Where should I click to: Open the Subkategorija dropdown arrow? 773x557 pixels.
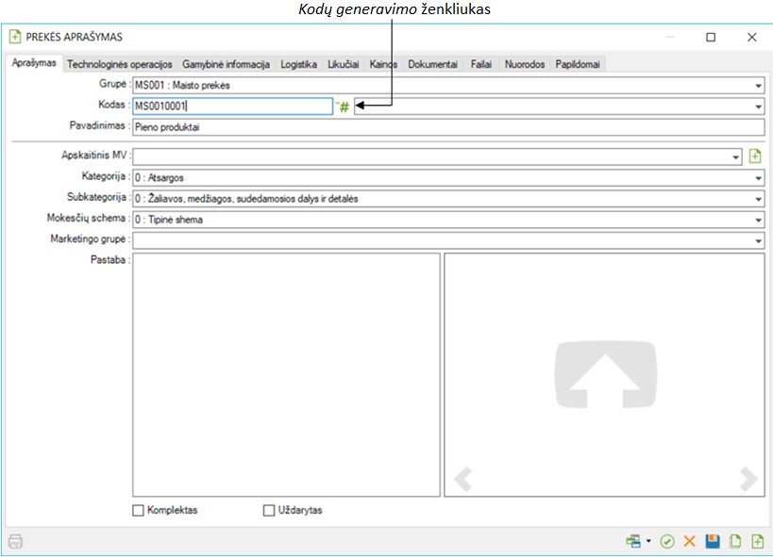coord(759,199)
